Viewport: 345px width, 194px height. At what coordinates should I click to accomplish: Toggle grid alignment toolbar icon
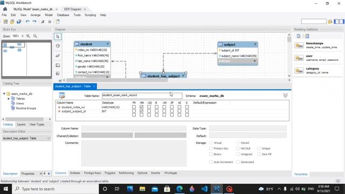(x=43, y=22)
